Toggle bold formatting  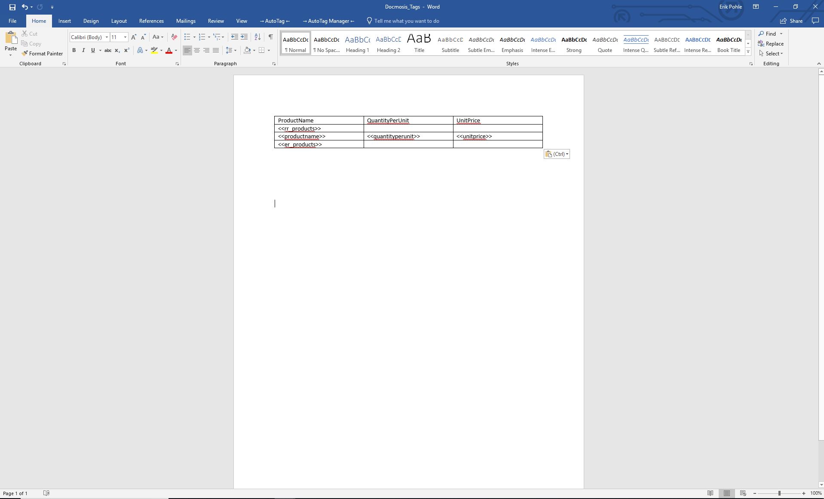pyautogui.click(x=74, y=51)
